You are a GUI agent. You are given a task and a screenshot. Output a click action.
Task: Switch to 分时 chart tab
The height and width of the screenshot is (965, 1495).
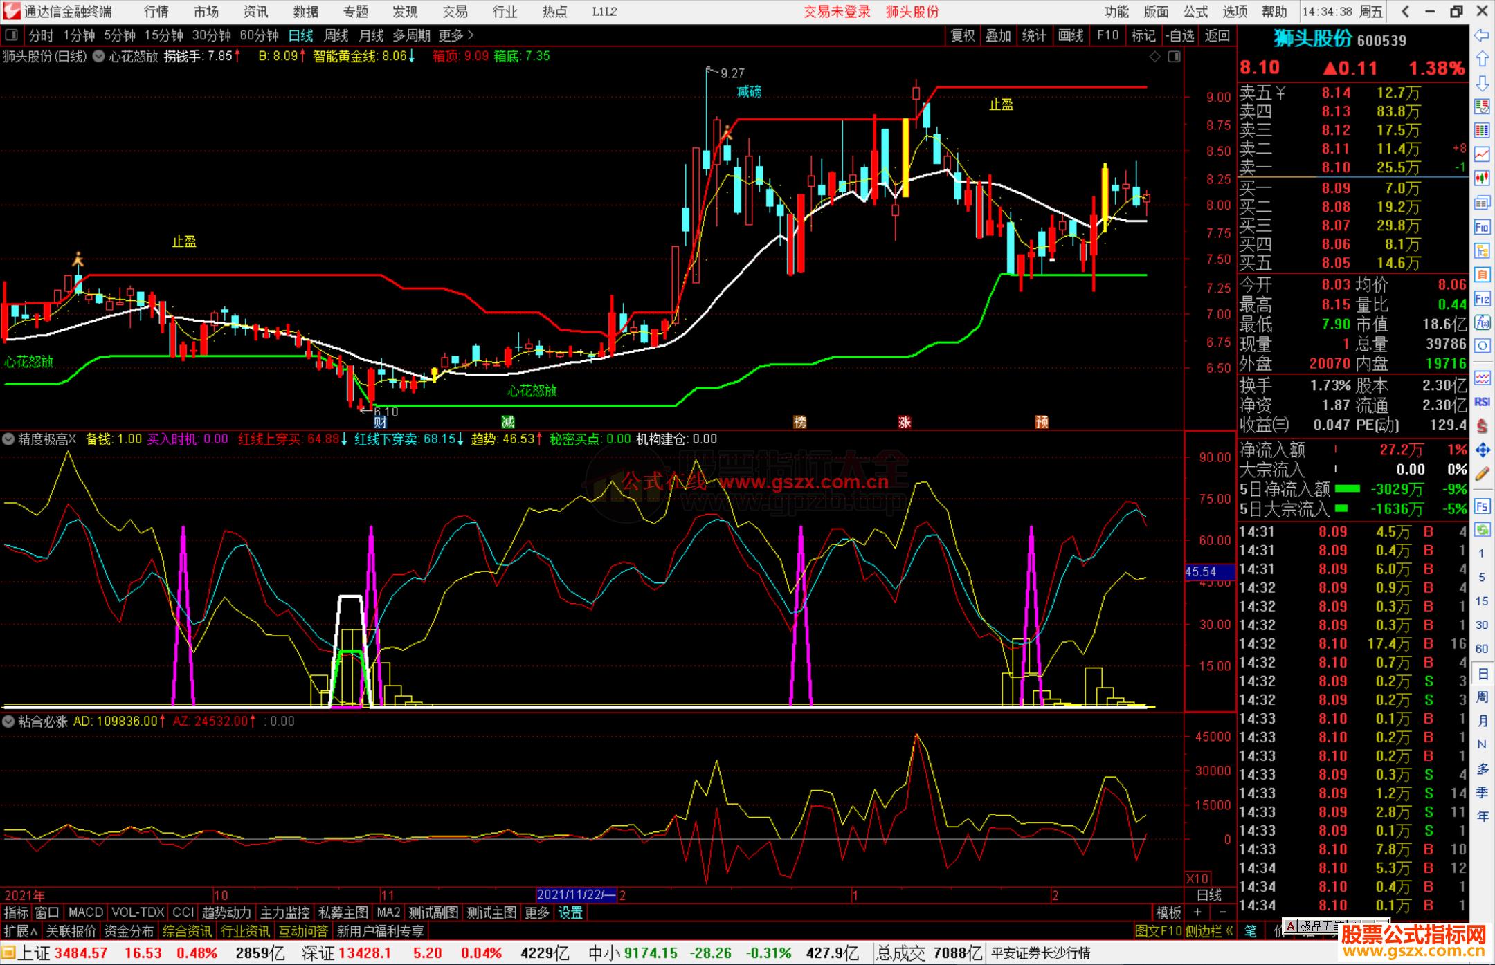tap(41, 35)
